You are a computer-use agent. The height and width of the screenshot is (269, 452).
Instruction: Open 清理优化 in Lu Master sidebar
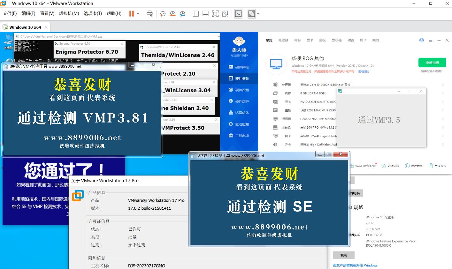(239, 113)
